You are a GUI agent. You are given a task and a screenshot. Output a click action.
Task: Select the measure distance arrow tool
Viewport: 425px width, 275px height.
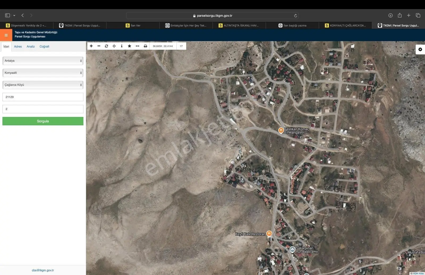137,46
